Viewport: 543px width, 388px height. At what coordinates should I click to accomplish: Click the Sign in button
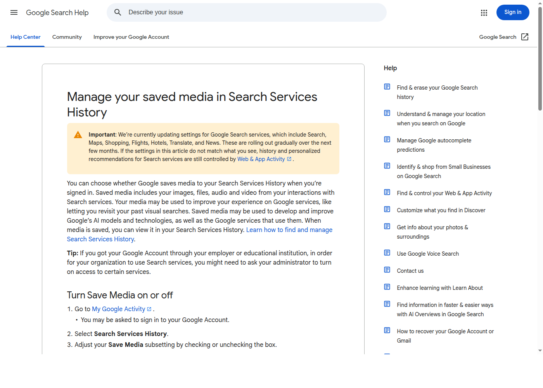point(513,12)
